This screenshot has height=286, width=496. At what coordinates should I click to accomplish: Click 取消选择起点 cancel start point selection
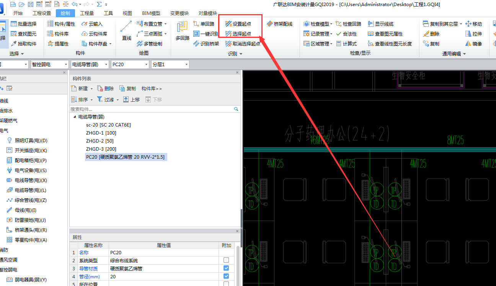click(x=243, y=44)
